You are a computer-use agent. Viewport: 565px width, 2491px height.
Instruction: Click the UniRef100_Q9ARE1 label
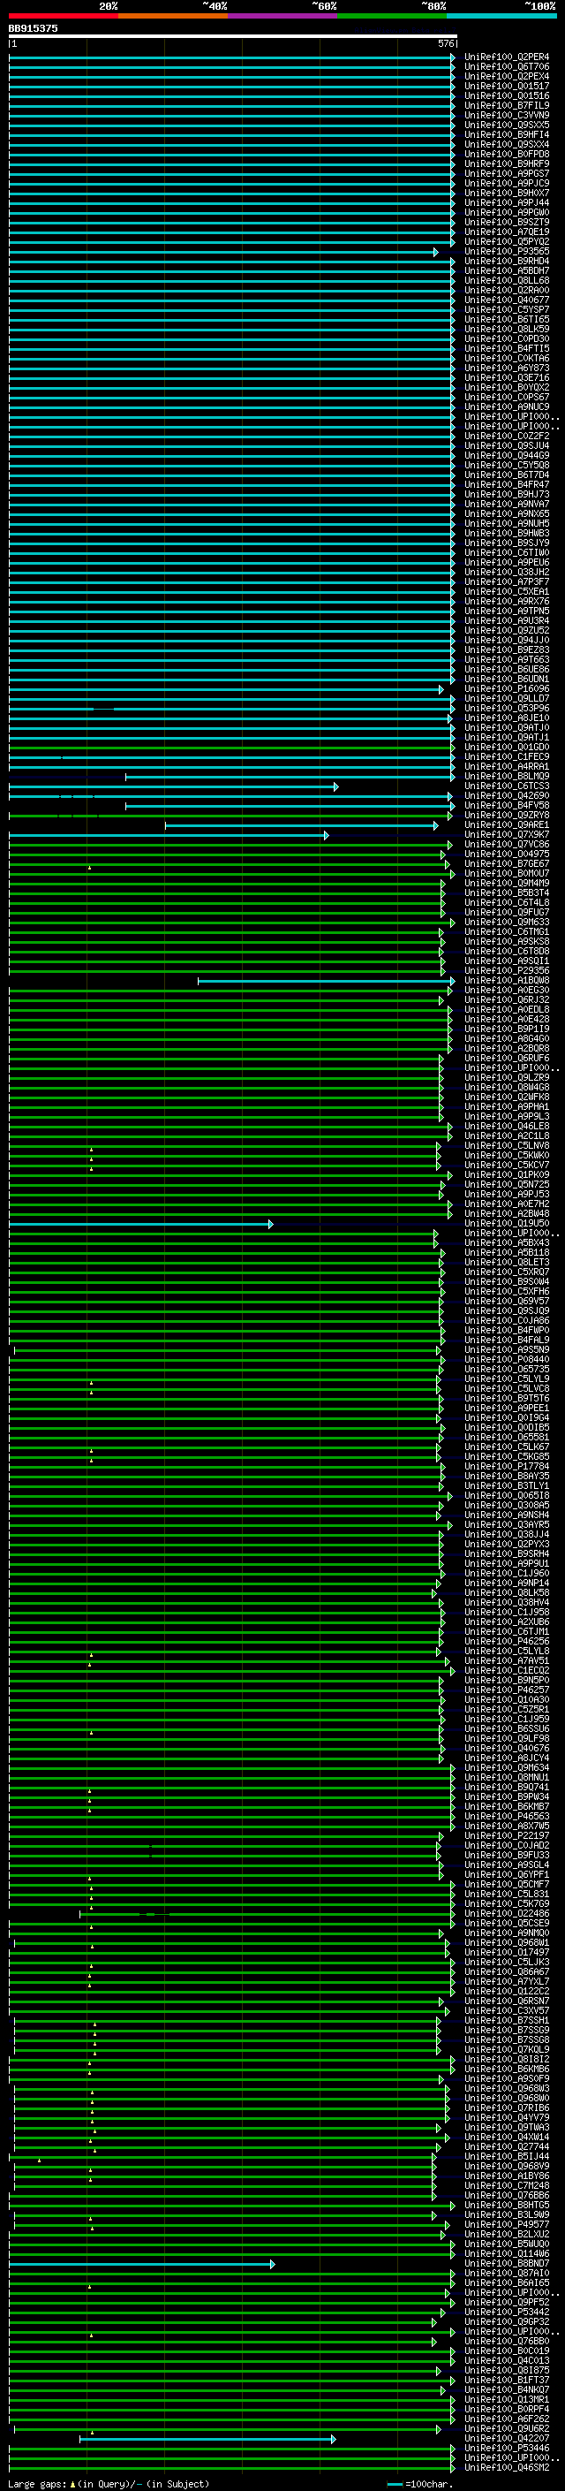[507, 824]
